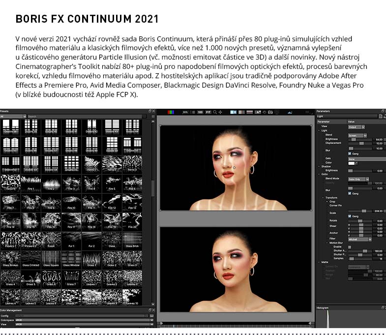
Task: Collapse the Light parameter group
Action: [x=319, y=130]
